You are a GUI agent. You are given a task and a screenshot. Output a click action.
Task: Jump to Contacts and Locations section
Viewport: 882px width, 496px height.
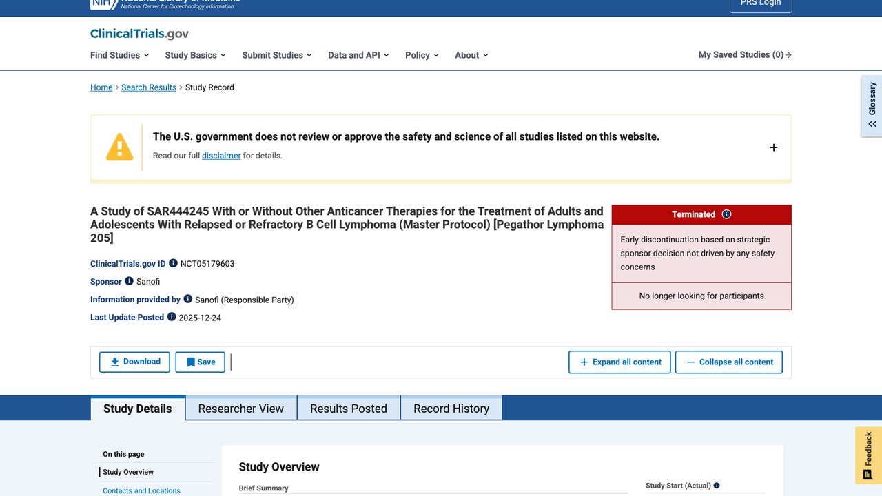pyautogui.click(x=141, y=490)
